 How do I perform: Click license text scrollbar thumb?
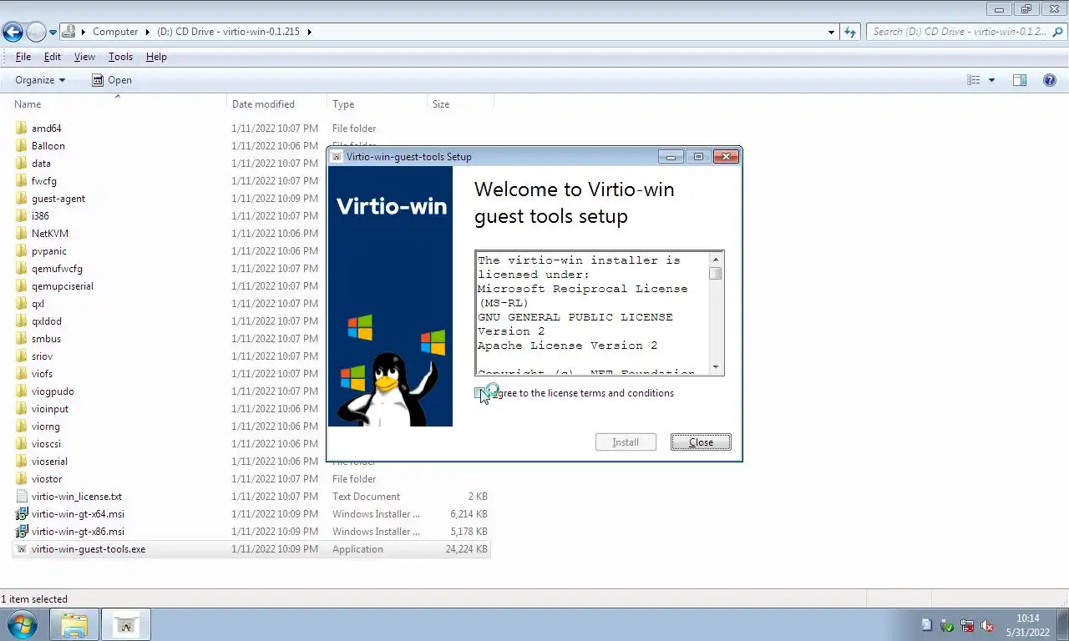716,274
